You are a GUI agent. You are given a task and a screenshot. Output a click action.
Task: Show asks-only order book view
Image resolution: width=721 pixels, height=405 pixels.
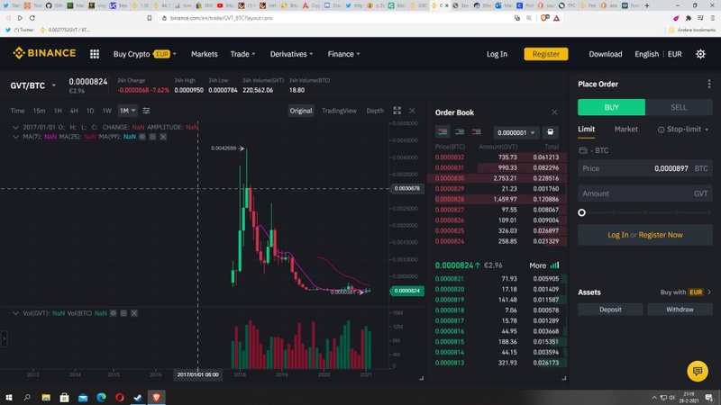pyautogui.click(x=477, y=132)
